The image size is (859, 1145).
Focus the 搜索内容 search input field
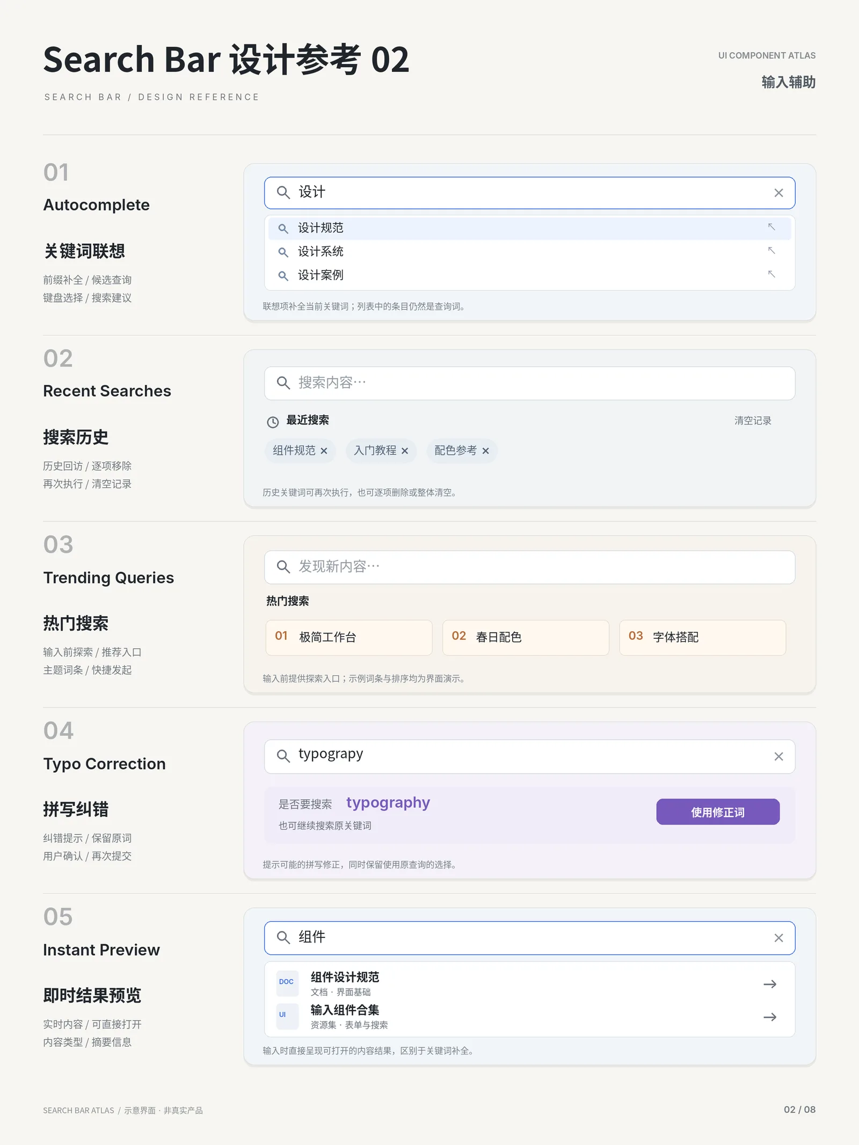[x=529, y=383]
